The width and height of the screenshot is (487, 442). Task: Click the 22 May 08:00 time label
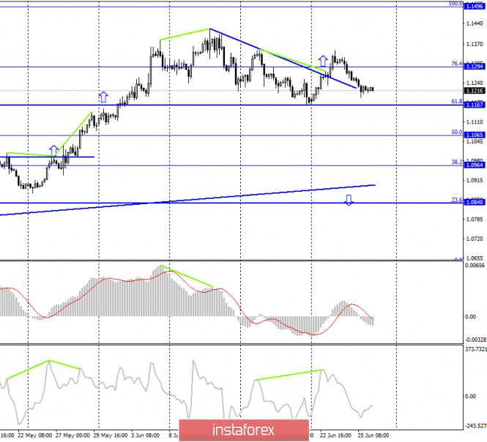[34, 434]
